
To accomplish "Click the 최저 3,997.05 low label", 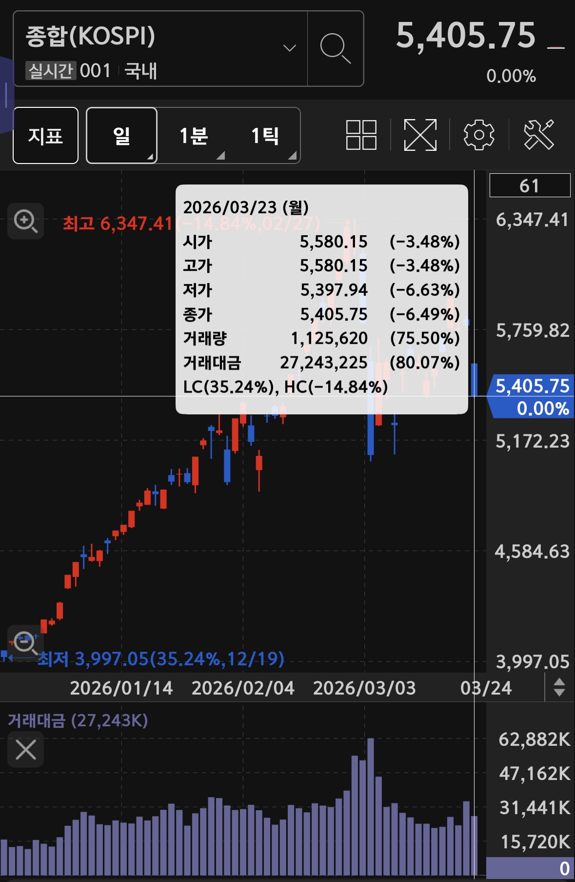I will pos(160,658).
